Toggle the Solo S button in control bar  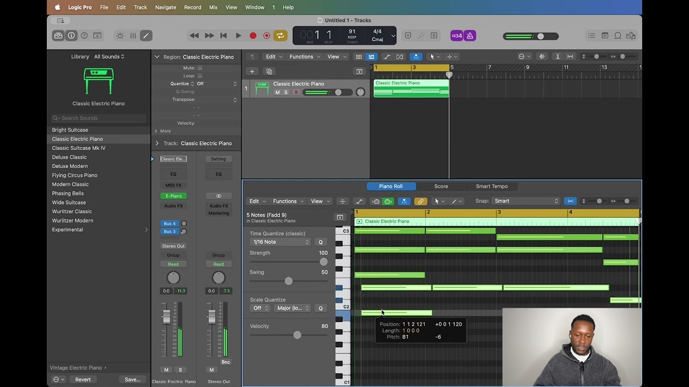(x=434, y=35)
